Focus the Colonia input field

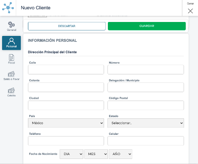tap(66, 87)
